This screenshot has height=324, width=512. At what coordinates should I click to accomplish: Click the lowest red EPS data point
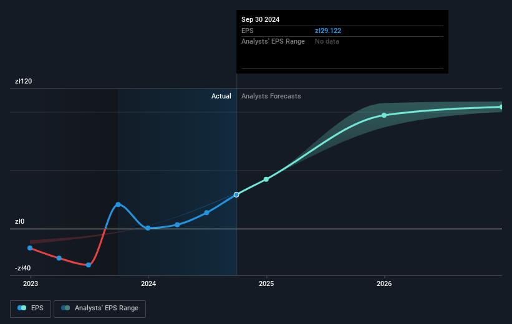coord(89,265)
